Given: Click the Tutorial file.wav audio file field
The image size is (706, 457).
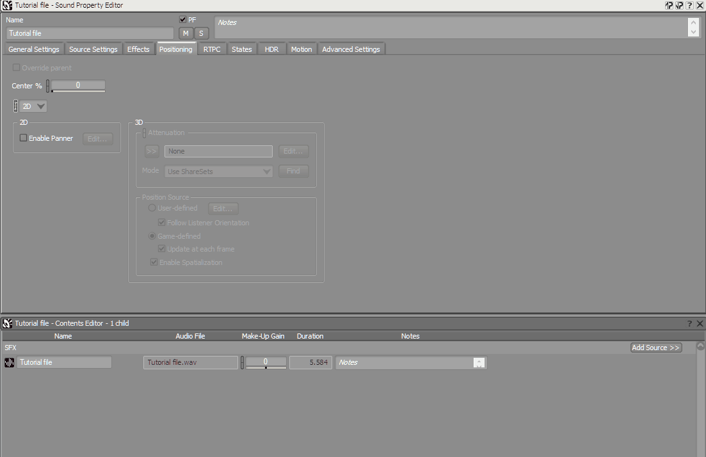Looking at the screenshot, I should pyautogui.click(x=190, y=362).
